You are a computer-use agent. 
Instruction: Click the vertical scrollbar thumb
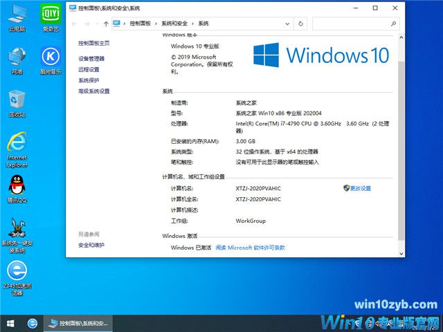(x=401, y=150)
